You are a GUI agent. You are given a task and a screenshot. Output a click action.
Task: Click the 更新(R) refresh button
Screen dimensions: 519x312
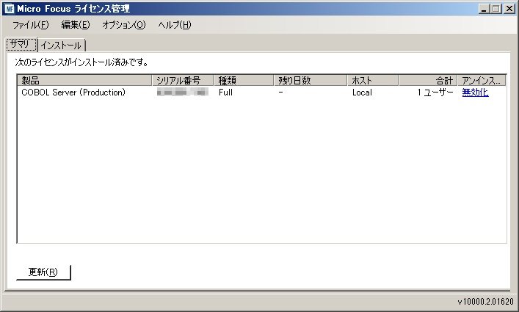coord(43,272)
